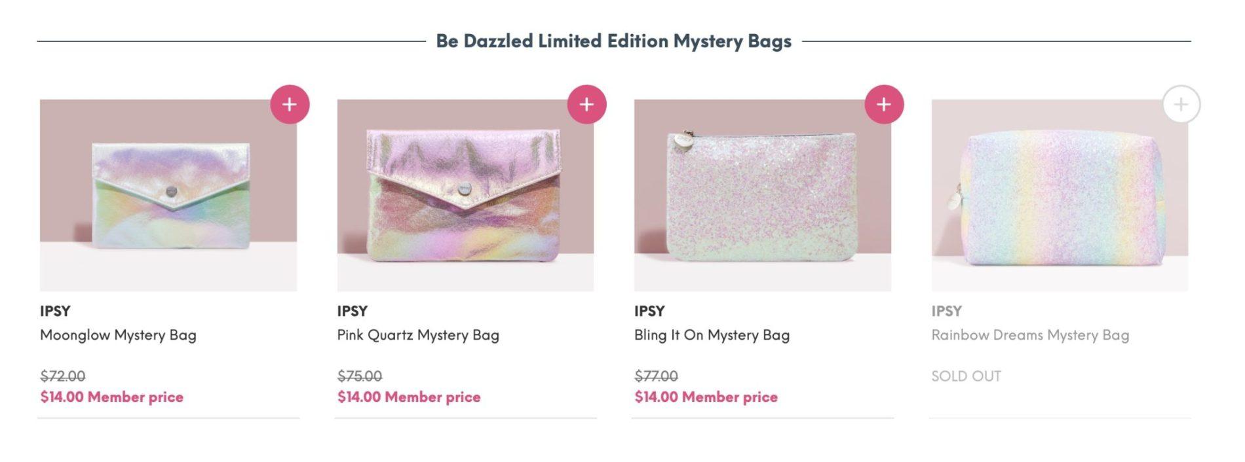The height and width of the screenshot is (462, 1245).
Task: Click the IPSY brand above Moonglow bag
Action: 55,311
